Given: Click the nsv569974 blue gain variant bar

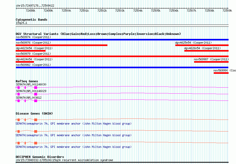Looking at the screenshot, I should (x=122, y=40).
